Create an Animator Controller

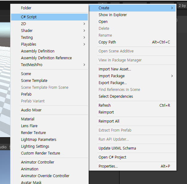49,162
